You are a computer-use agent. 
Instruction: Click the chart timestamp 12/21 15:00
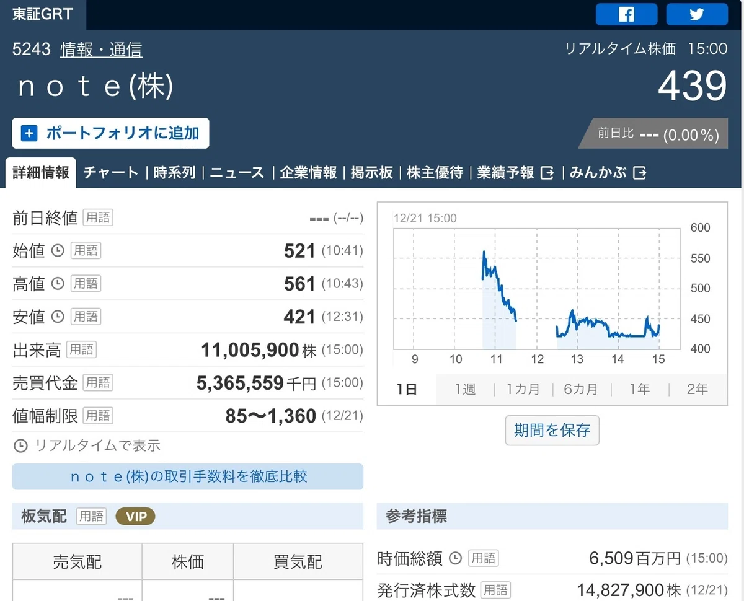click(x=425, y=218)
